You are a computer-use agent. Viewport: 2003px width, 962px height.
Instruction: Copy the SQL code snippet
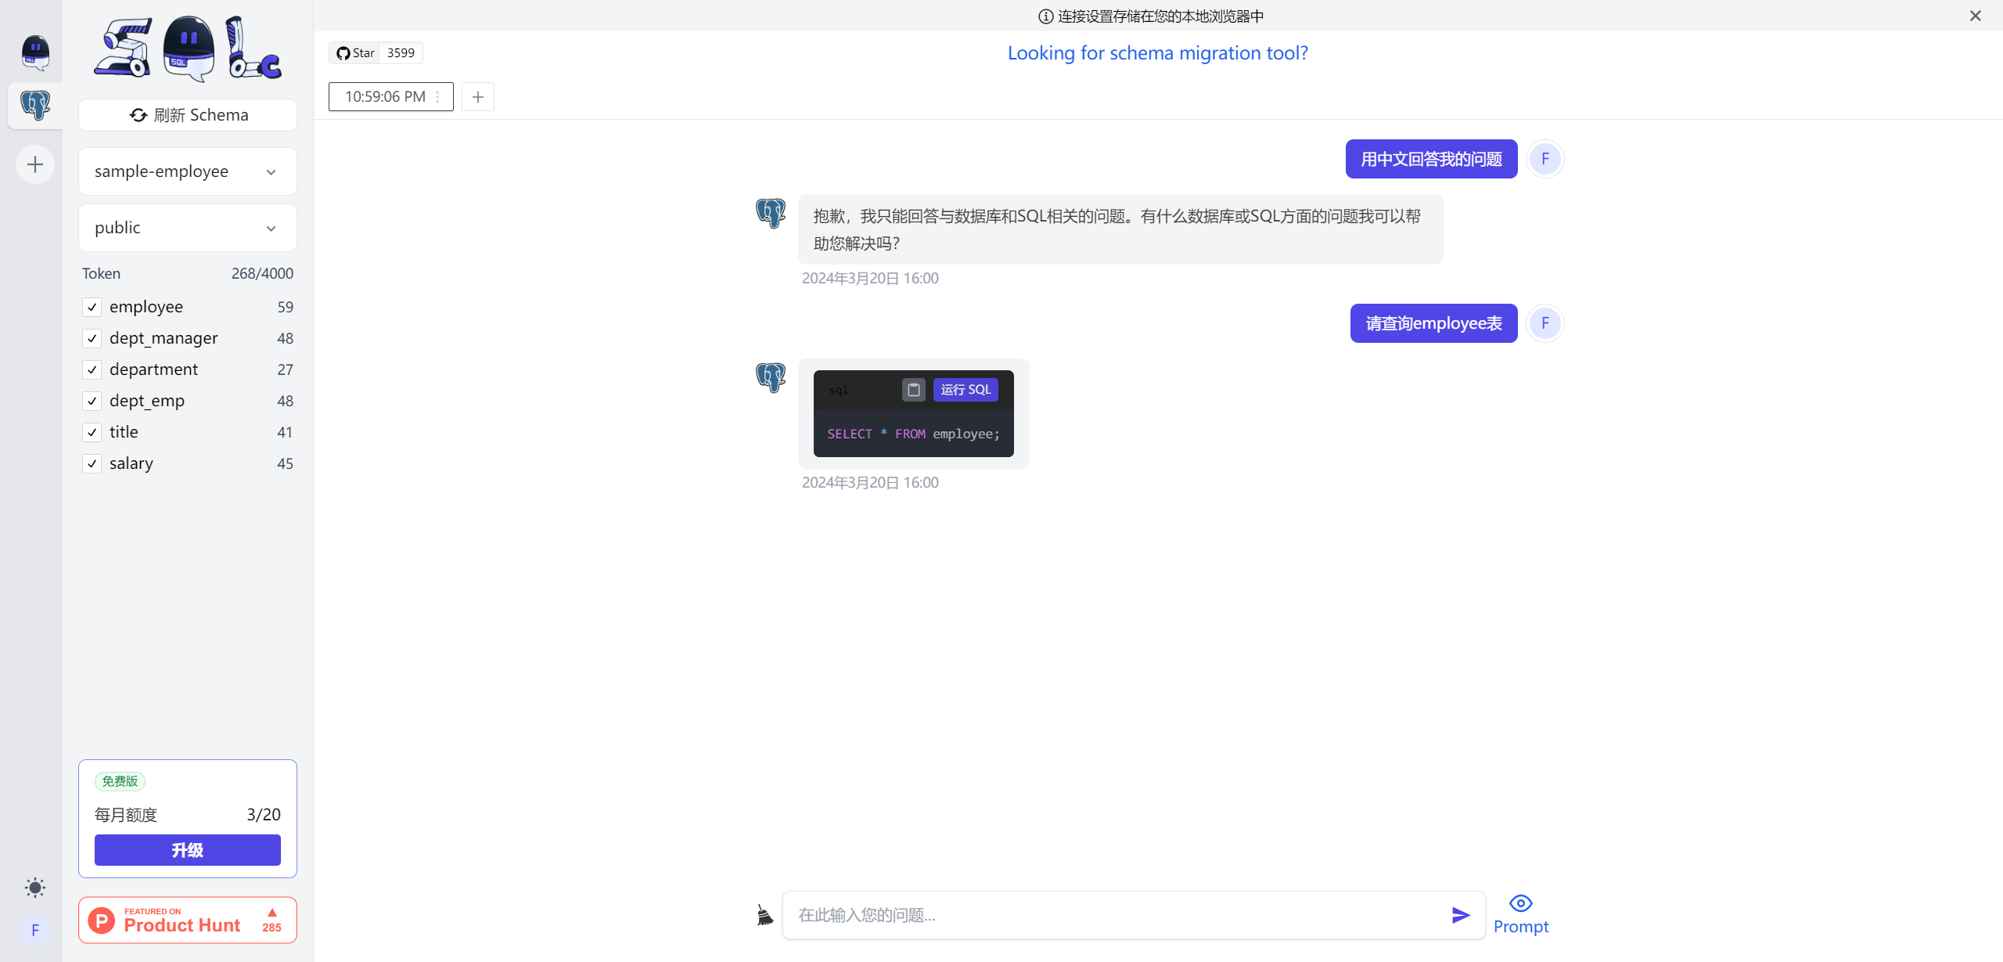click(912, 389)
